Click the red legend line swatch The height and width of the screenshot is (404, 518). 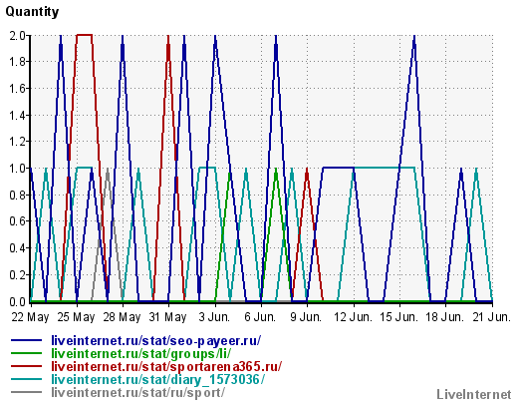click(27, 366)
